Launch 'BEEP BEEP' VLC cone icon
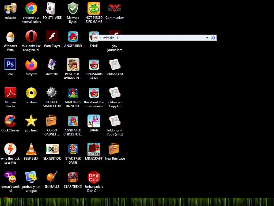Viewport: 274px width, 206px height. 31,149
